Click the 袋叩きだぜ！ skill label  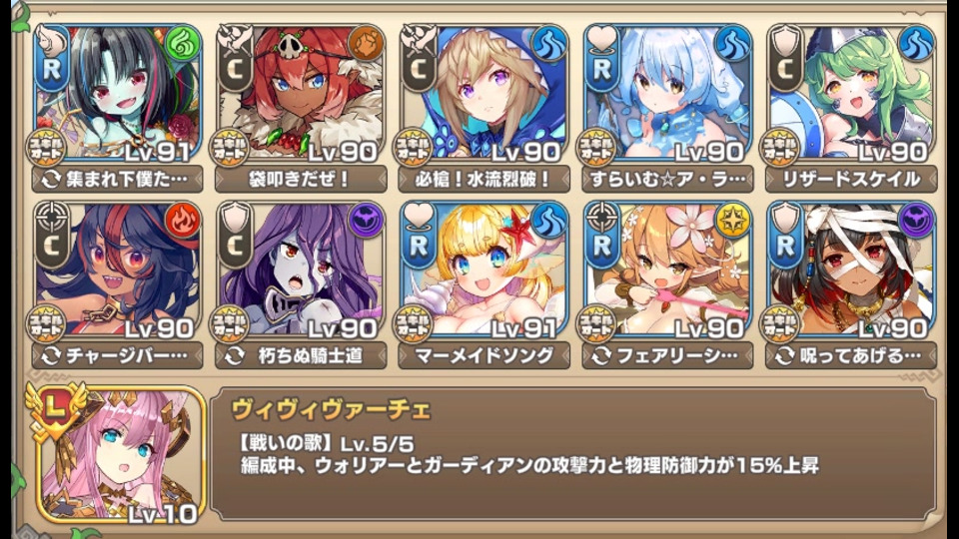301,179
